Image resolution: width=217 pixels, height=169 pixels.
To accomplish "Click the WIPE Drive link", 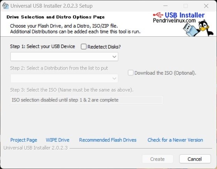I will point(57,140).
